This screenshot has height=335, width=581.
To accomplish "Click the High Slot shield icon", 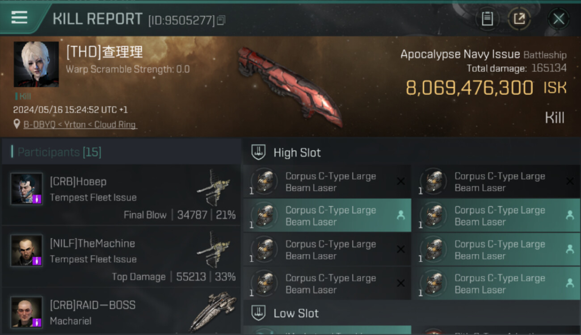I will (x=259, y=152).
